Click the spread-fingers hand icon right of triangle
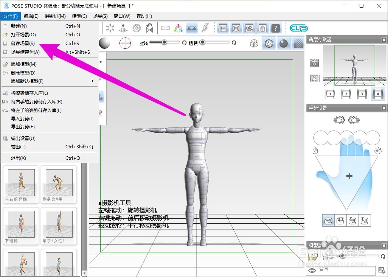The height and width of the screenshot is (277, 388). pos(378,151)
